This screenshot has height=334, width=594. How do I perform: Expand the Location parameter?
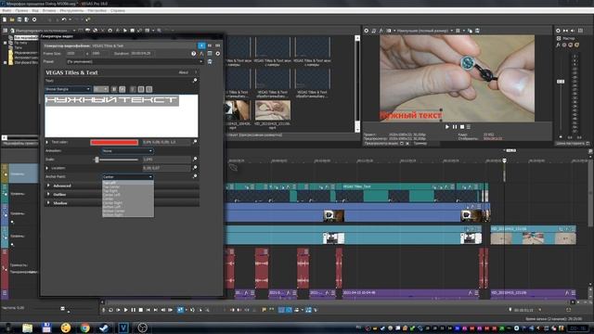(47, 168)
